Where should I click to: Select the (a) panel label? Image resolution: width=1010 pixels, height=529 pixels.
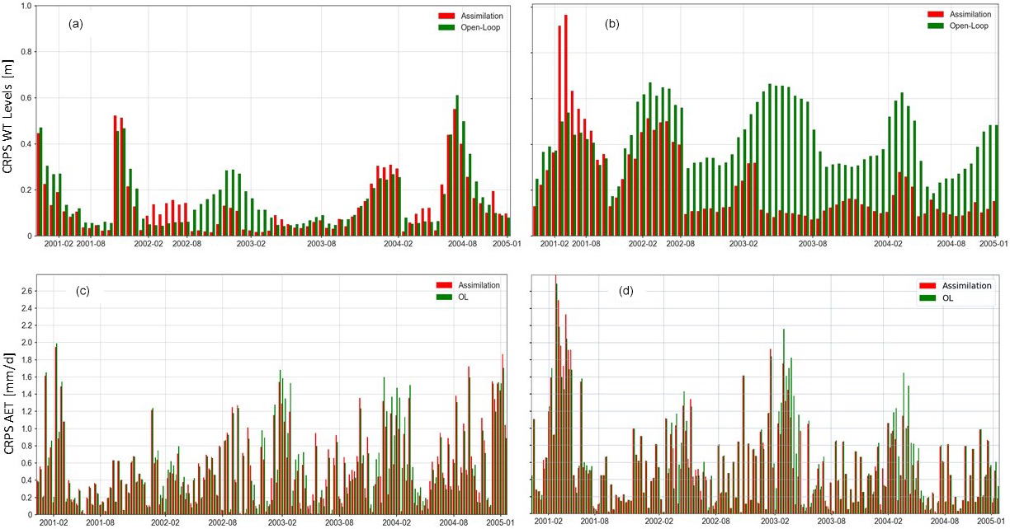pyautogui.click(x=76, y=24)
